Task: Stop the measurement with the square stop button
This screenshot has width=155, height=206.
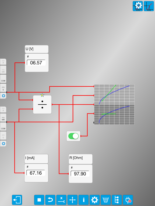Action: click(39, 200)
